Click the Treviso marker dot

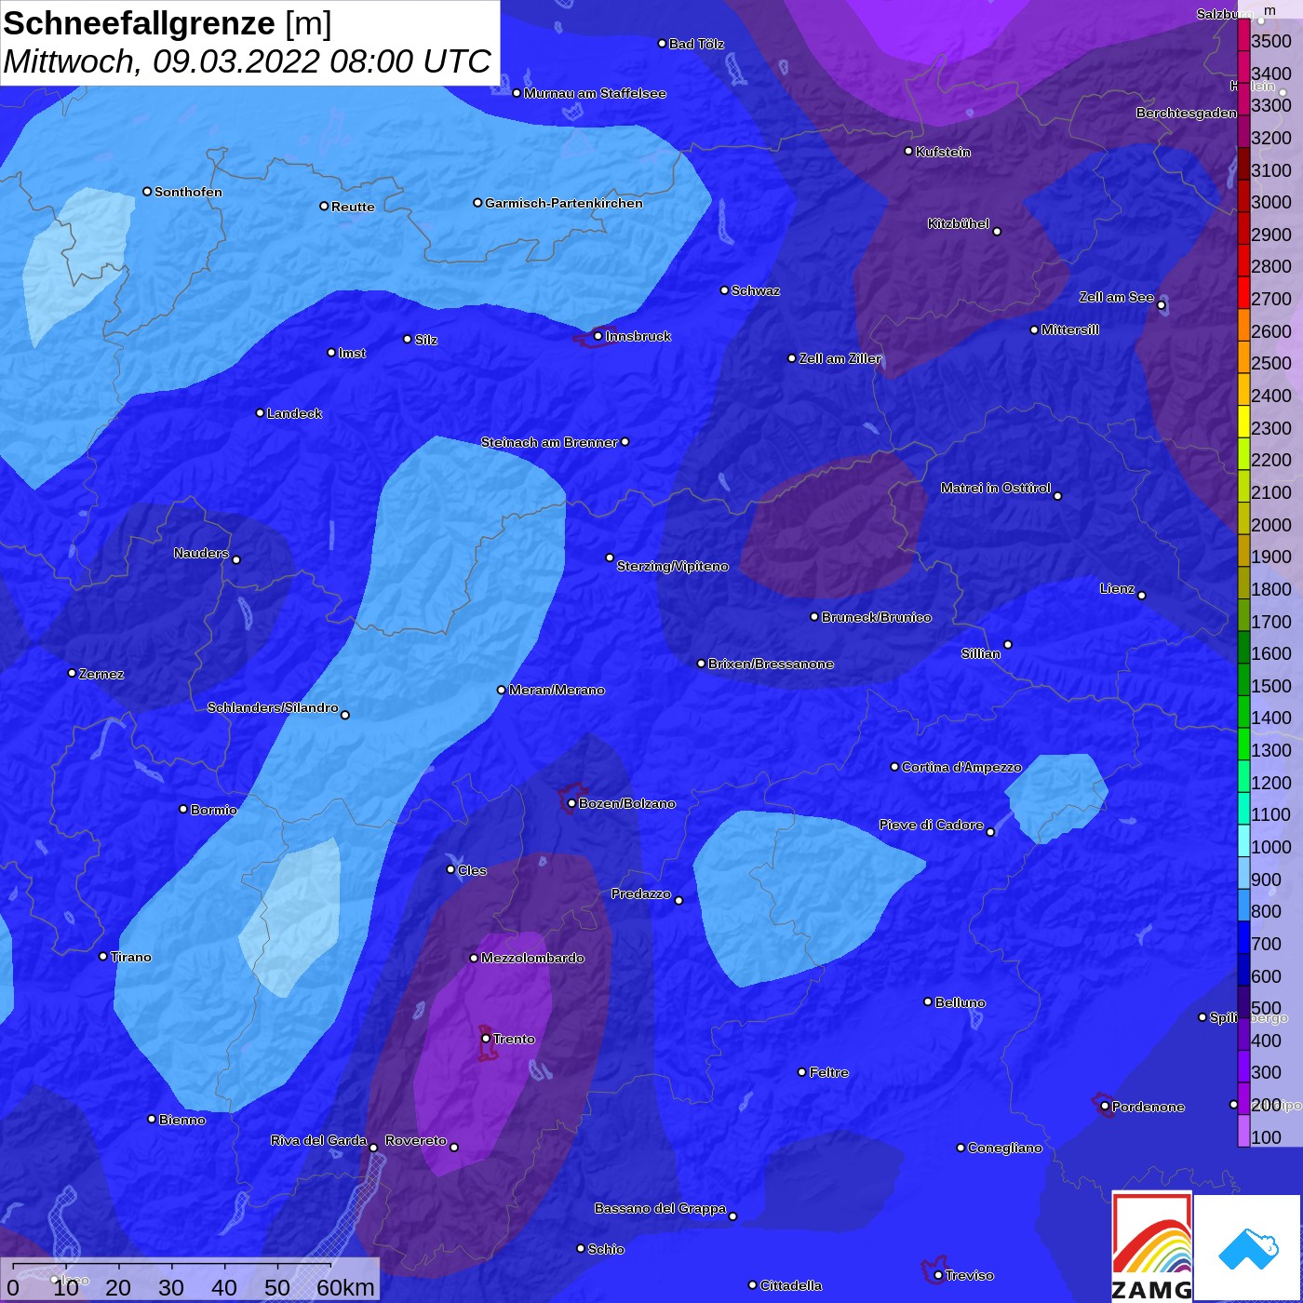click(x=938, y=1275)
